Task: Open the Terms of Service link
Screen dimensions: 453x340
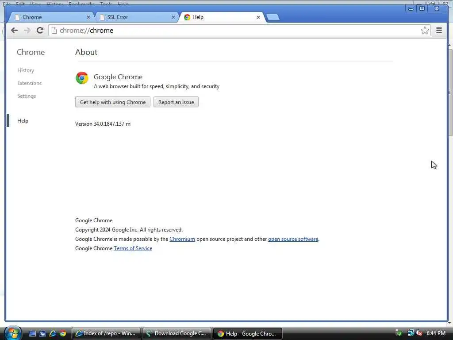Action: click(x=133, y=248)
